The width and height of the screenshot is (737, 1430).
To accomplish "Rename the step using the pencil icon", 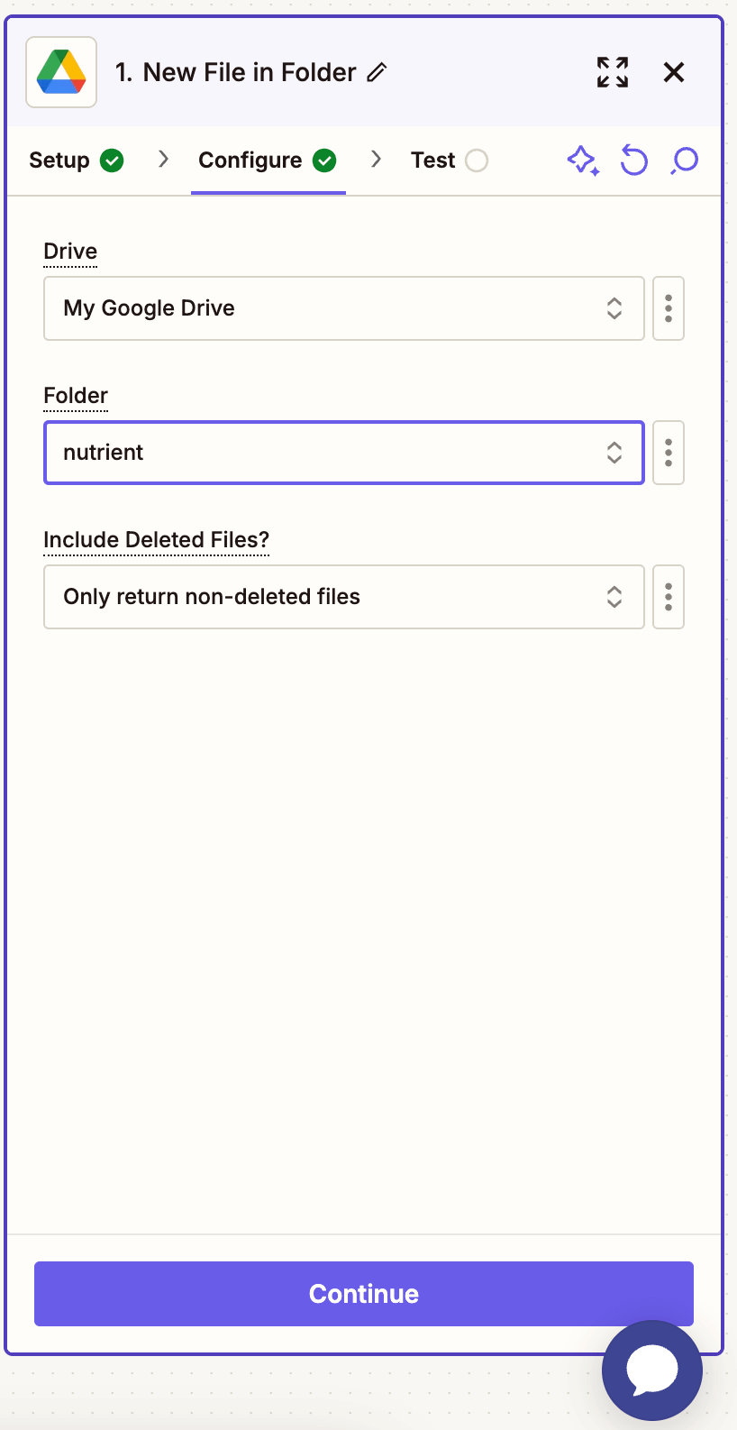I will click(x=378, y=72).
